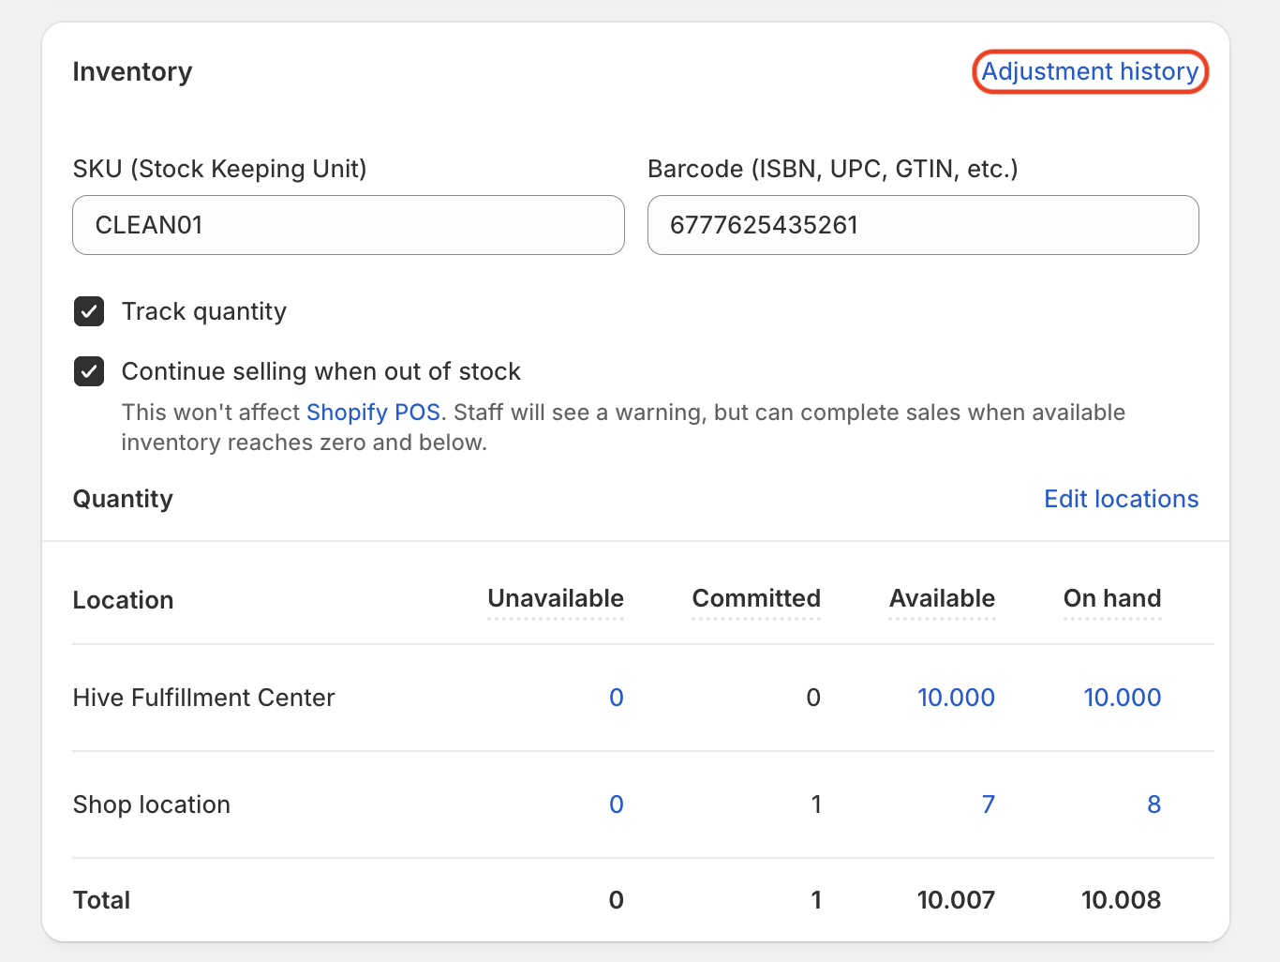Click the SKU input field containing CLEAN01
The image size is (1280, 962).
pos(348,225)
